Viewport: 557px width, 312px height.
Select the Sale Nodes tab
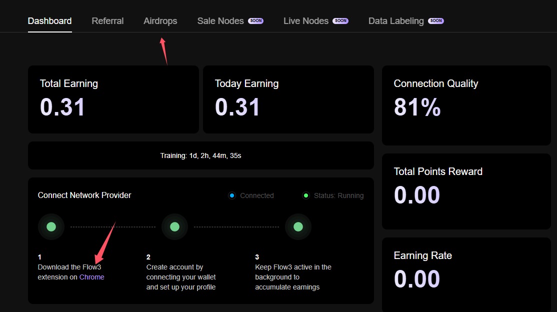tap(220, 21)
